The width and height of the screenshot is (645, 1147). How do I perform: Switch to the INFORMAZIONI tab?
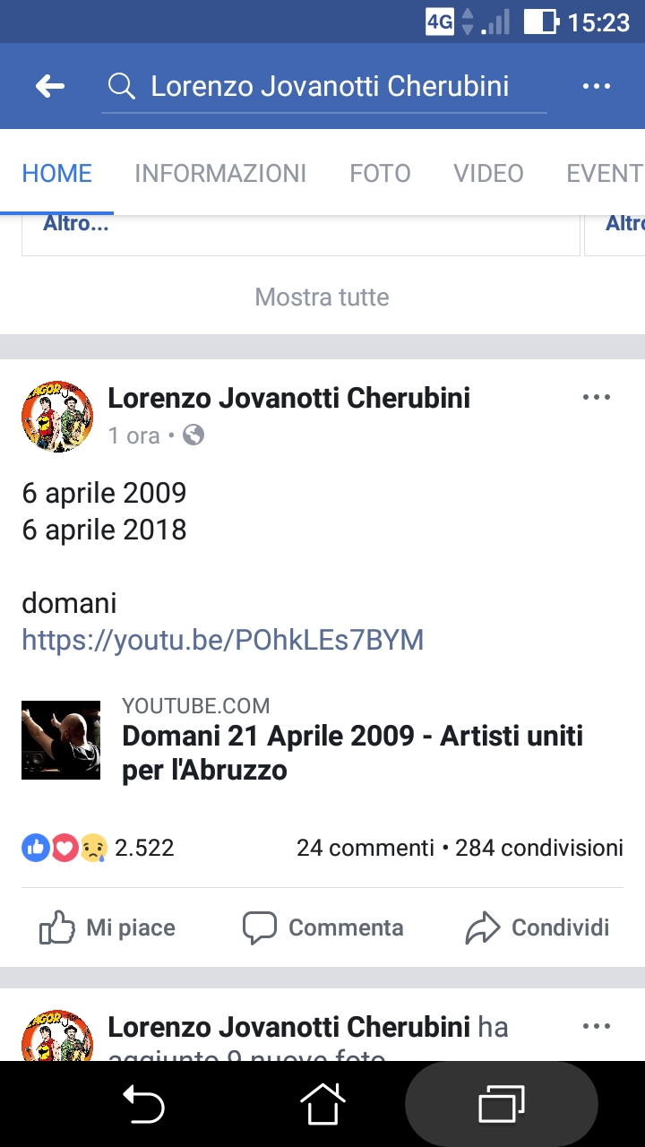[x=220, y=173]
